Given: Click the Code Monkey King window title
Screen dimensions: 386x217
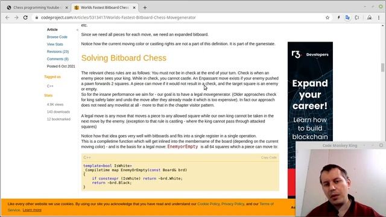Looking at the screenshot, I should [340, 146].
